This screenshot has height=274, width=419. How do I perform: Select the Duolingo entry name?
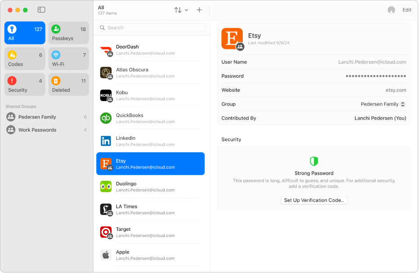tap(126, 184)
